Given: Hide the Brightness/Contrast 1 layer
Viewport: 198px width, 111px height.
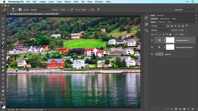Looking at the screenshot, I should tap(152, 47).
